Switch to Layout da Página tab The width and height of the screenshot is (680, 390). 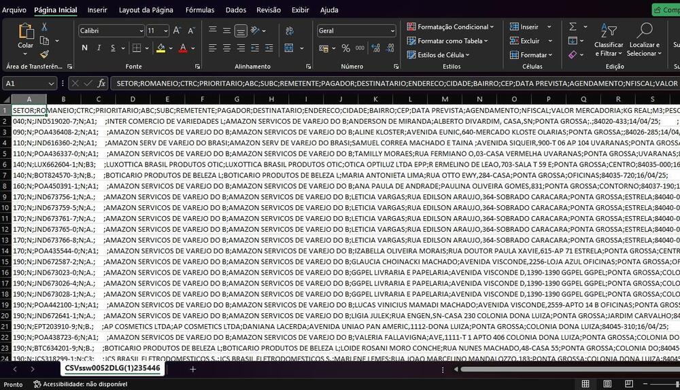coord(146,10)
